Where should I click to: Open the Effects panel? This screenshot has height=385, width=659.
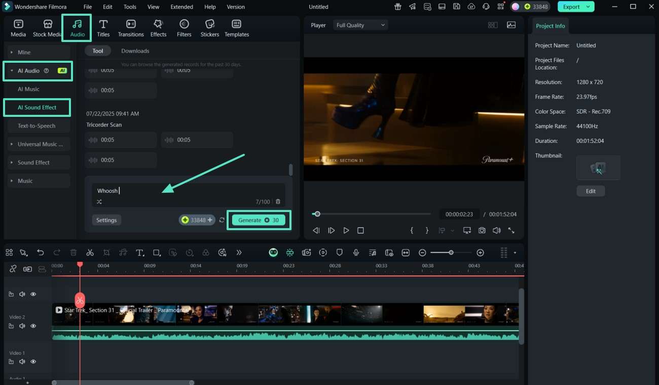(158, 28)
